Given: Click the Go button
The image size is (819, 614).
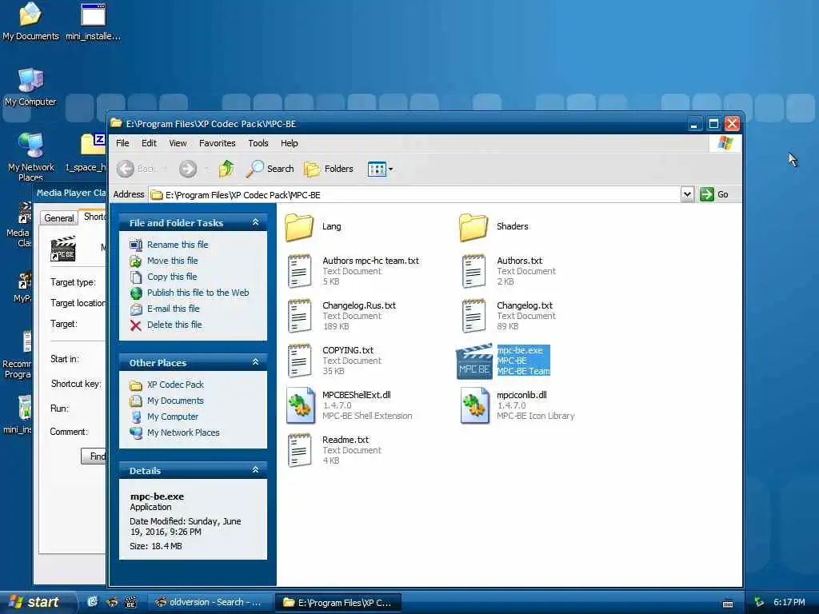Looking at the screenshot, I should click(714, 194).
